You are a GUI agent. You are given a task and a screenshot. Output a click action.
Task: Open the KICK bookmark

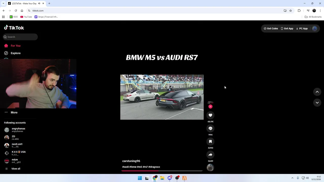click(x=14, y=17)
